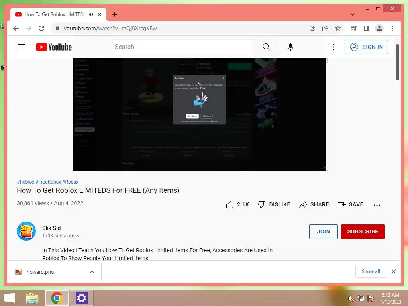
Task: Click the video player
Action: (x=200, y=114)
